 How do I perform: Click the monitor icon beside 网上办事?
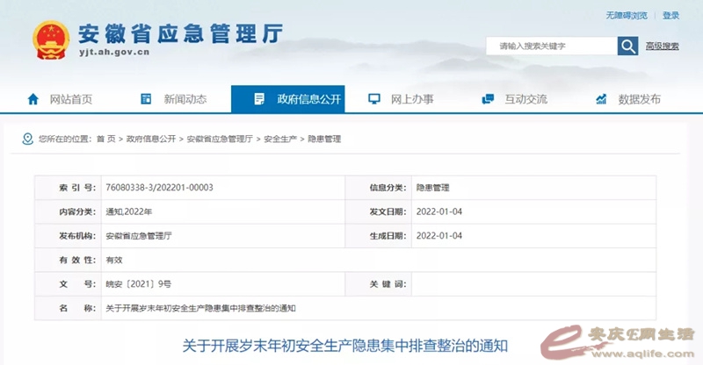pyautogui.click(x=373, y=99)
